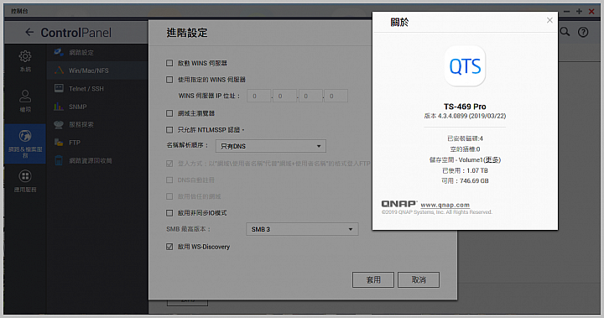Click 已安裝磁碟:4 text
This screenshot has width=604, height=318.
pyautogui.click(x=465, y=138)
